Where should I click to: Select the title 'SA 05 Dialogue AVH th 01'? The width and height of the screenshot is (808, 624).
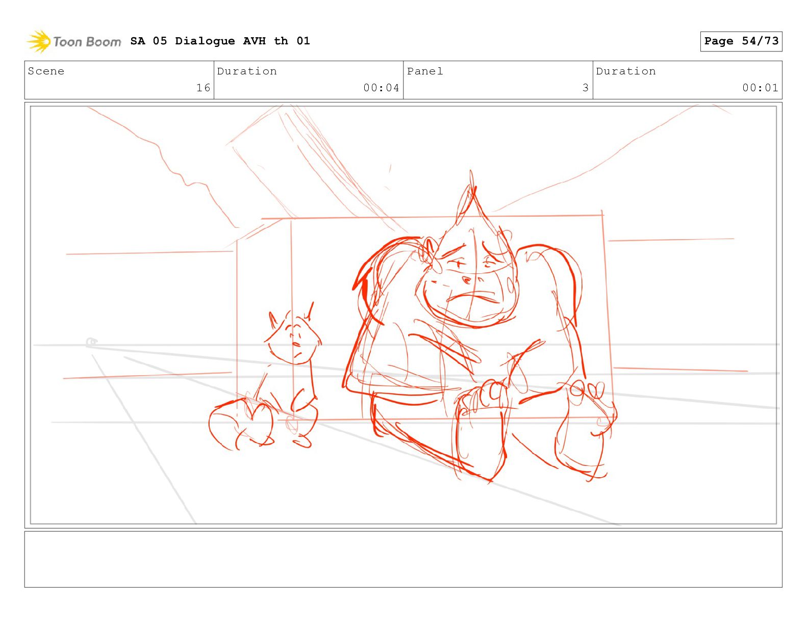tap(220, 41)
